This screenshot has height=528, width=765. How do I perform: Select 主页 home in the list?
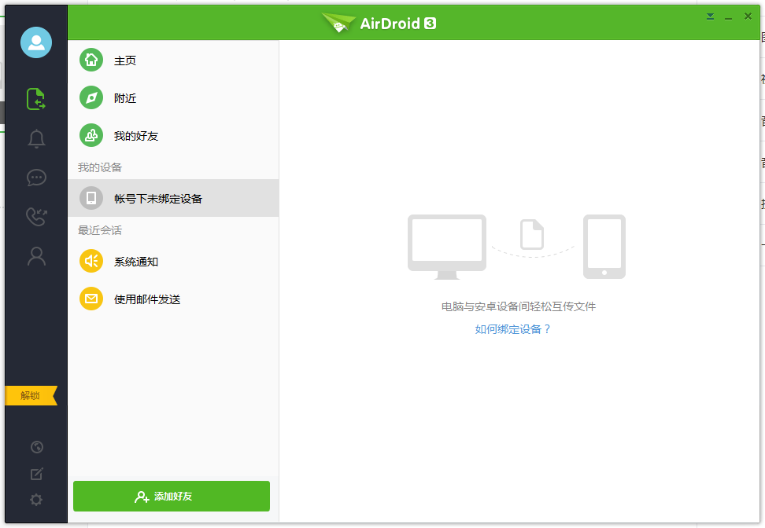(x=124, y=60)
